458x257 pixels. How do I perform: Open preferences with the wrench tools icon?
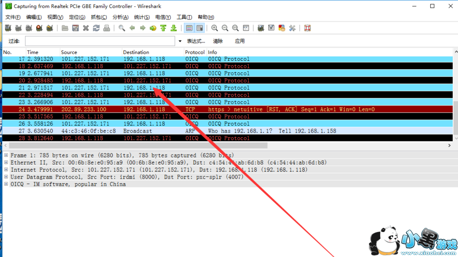tap(292, 28)
